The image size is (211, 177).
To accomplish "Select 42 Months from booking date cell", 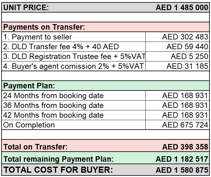I will click(x=74, y=115).
